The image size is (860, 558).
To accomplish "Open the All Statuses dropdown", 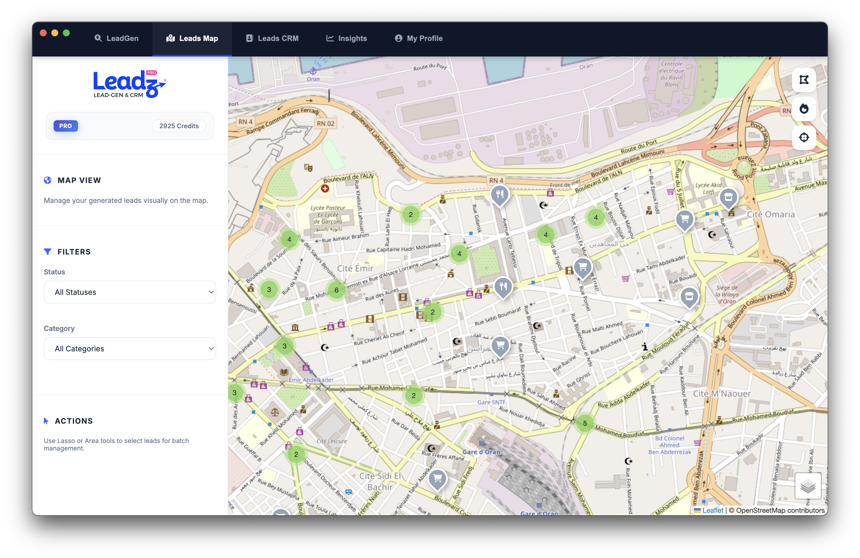I will click(130, 292).
